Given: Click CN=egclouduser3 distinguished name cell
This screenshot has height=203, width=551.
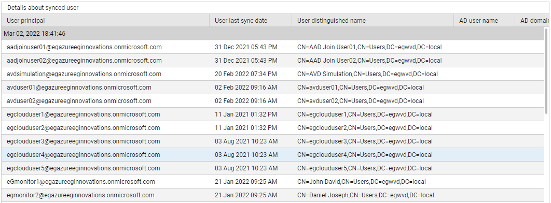Looking at the screenshot, I should click(x=365, y=141).
